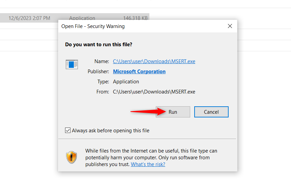This screenshot has width=291, height=190.
Task: Click the Application type cell in file list
Action: point(82,18)
